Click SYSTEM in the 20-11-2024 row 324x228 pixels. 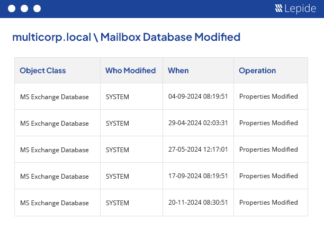(118, 203)
